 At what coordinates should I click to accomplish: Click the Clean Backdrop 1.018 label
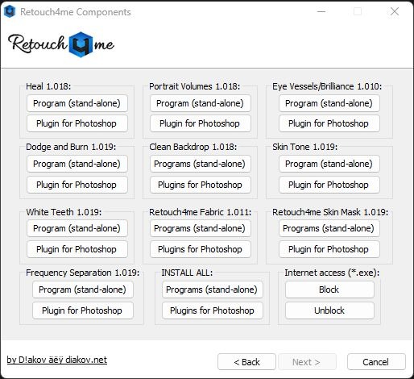tap(193, 147)
